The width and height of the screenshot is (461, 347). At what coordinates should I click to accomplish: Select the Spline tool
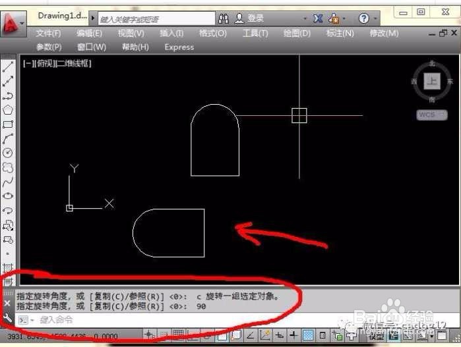(x=8, y=182)
